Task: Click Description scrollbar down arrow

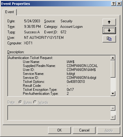Action: pyautogui.click(x=113, y=94)
